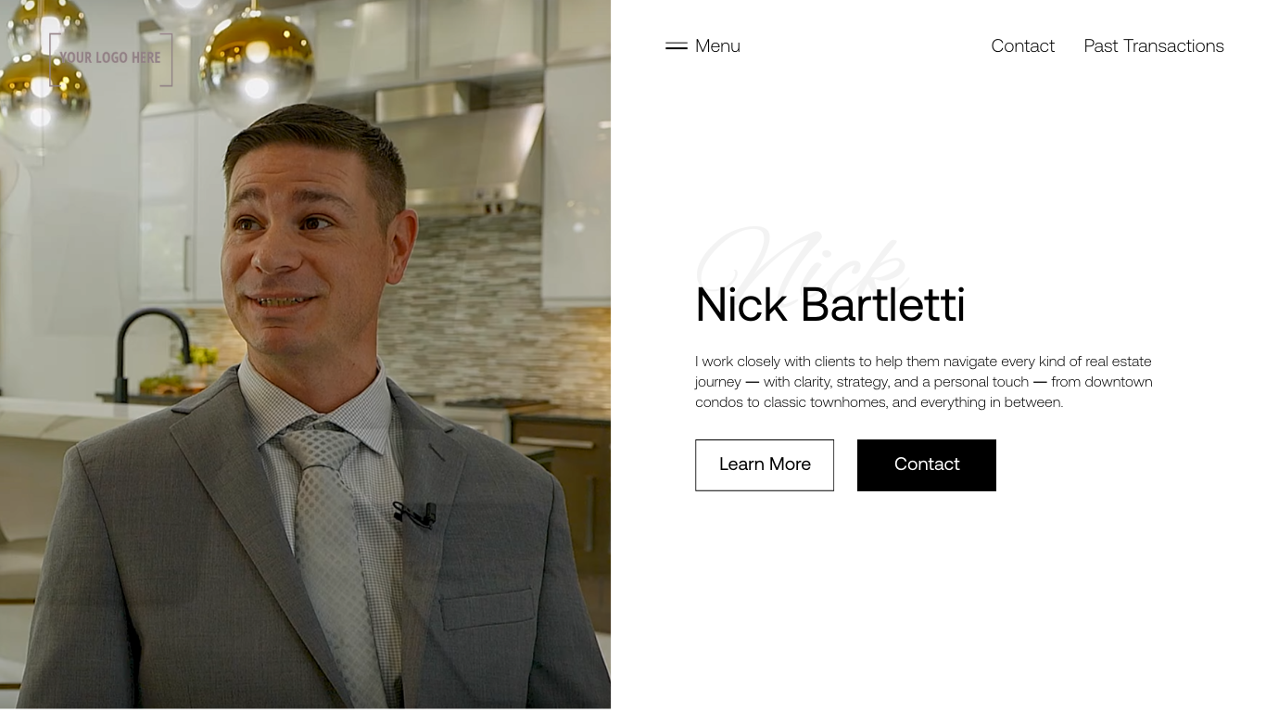Click the Learn More outlined button
Screen dimensions: 1266x712
click(765, 464)
